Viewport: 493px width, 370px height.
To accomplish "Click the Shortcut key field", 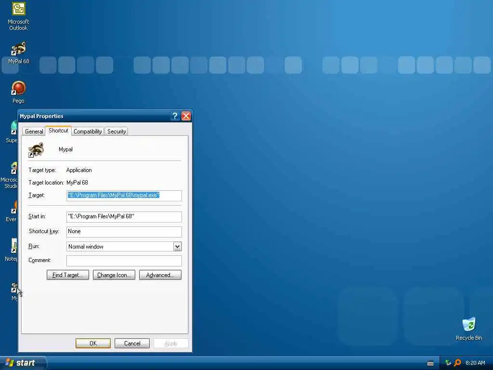I will 124,232.
